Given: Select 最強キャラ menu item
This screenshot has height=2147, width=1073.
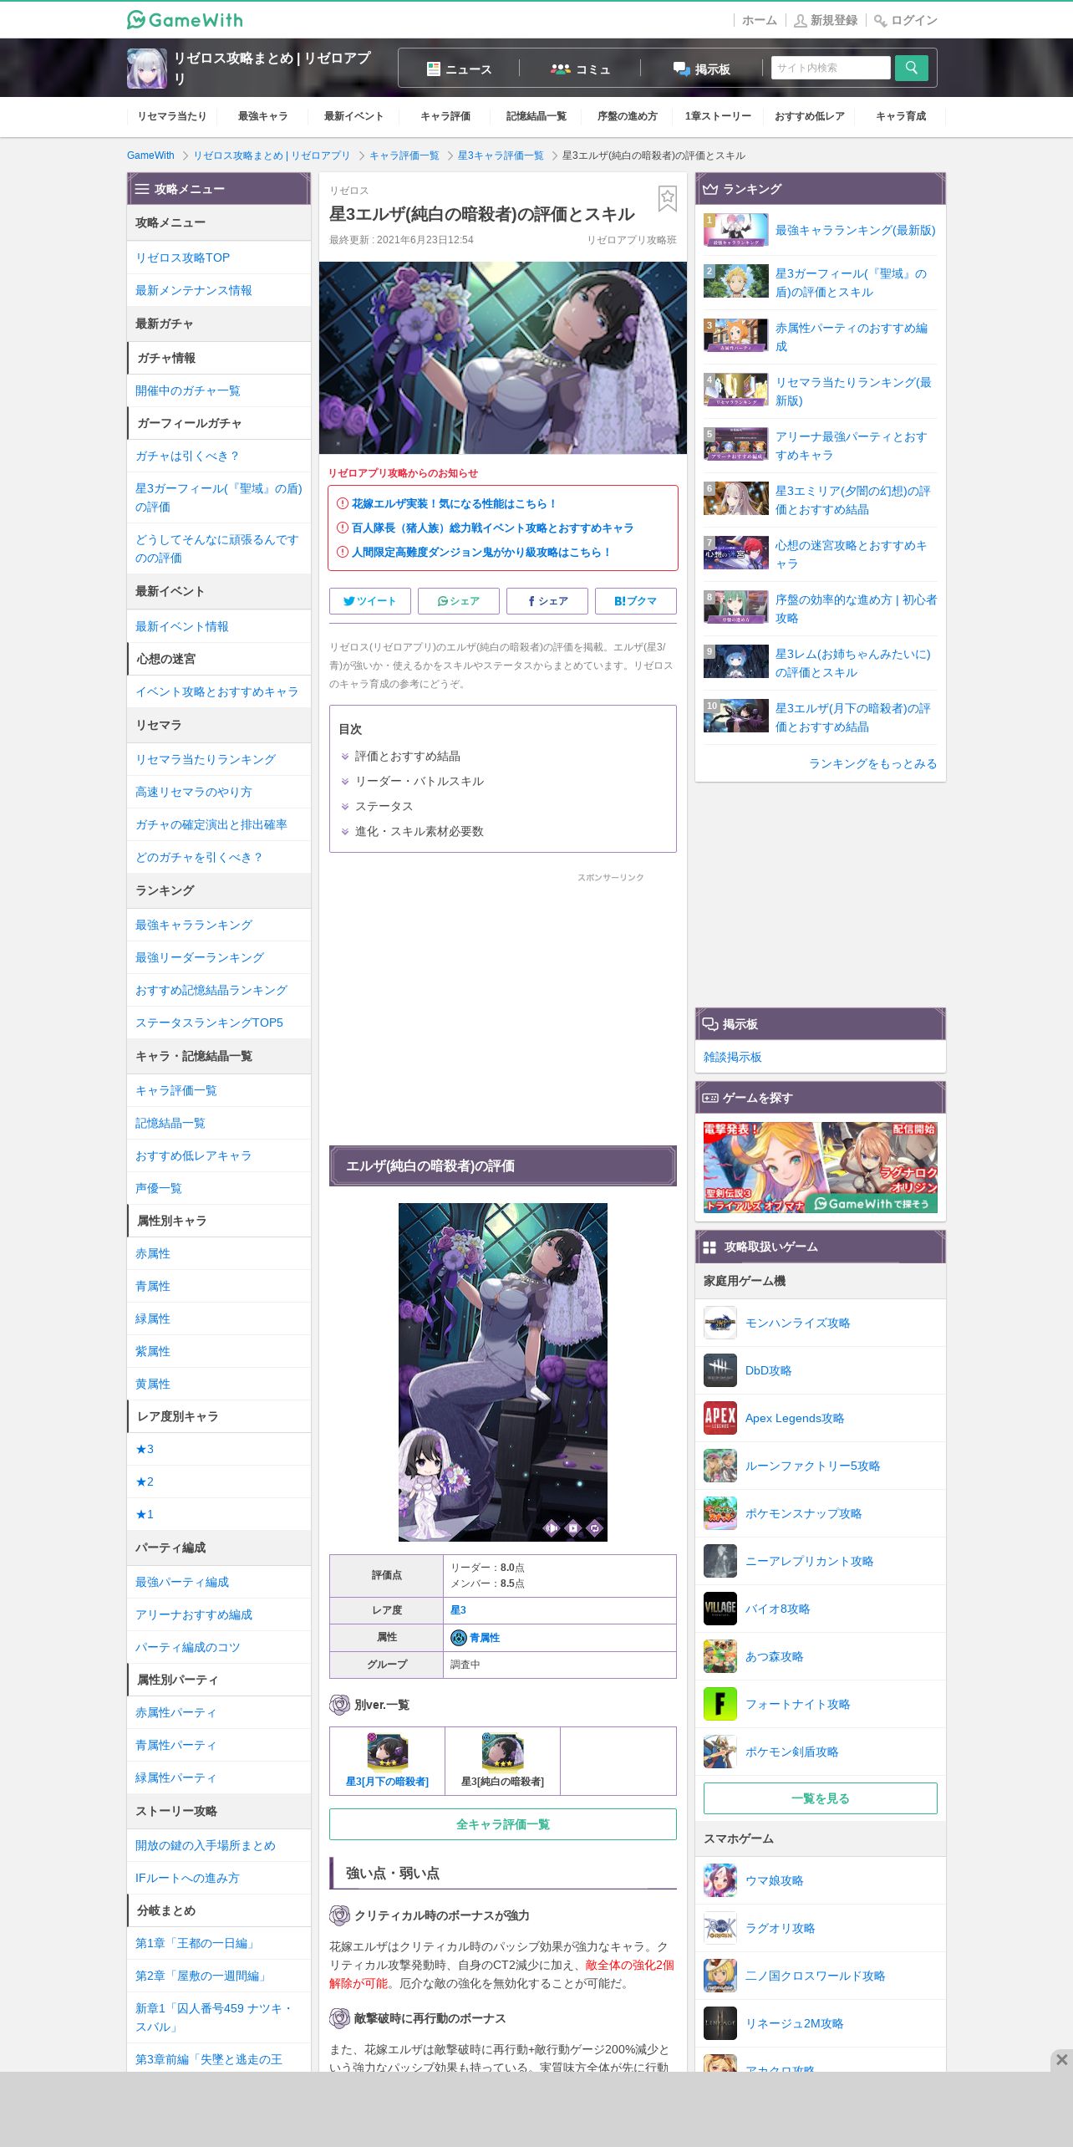Looking at the screenshot, I should (x=263, y=116).
